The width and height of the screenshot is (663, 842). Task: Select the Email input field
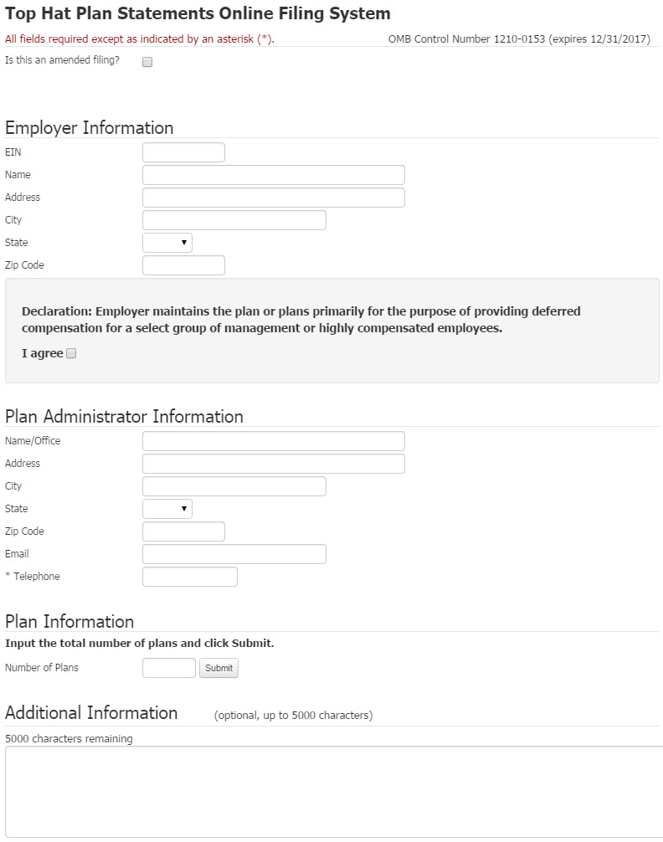point(233,553)
